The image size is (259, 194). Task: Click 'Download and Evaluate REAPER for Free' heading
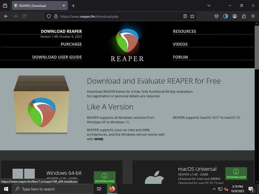154,81
